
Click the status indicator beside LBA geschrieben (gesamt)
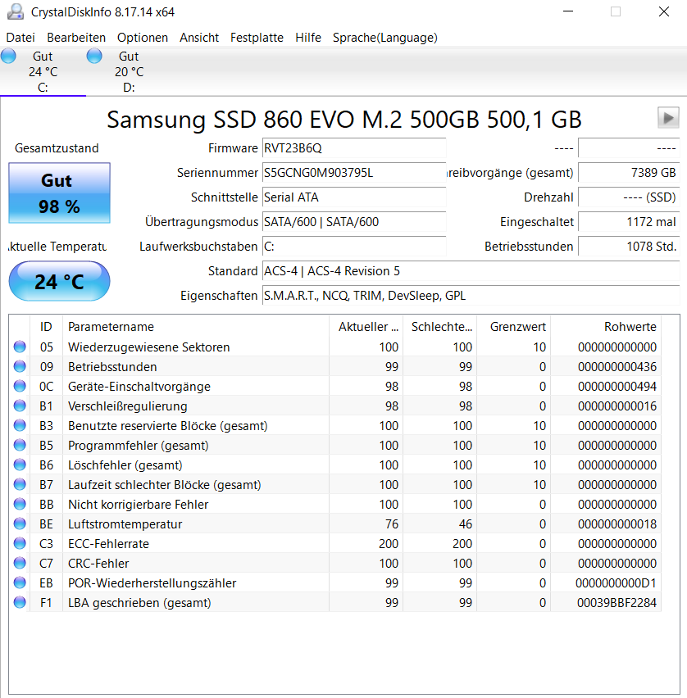pyautogui.click(x=19, y=602)
